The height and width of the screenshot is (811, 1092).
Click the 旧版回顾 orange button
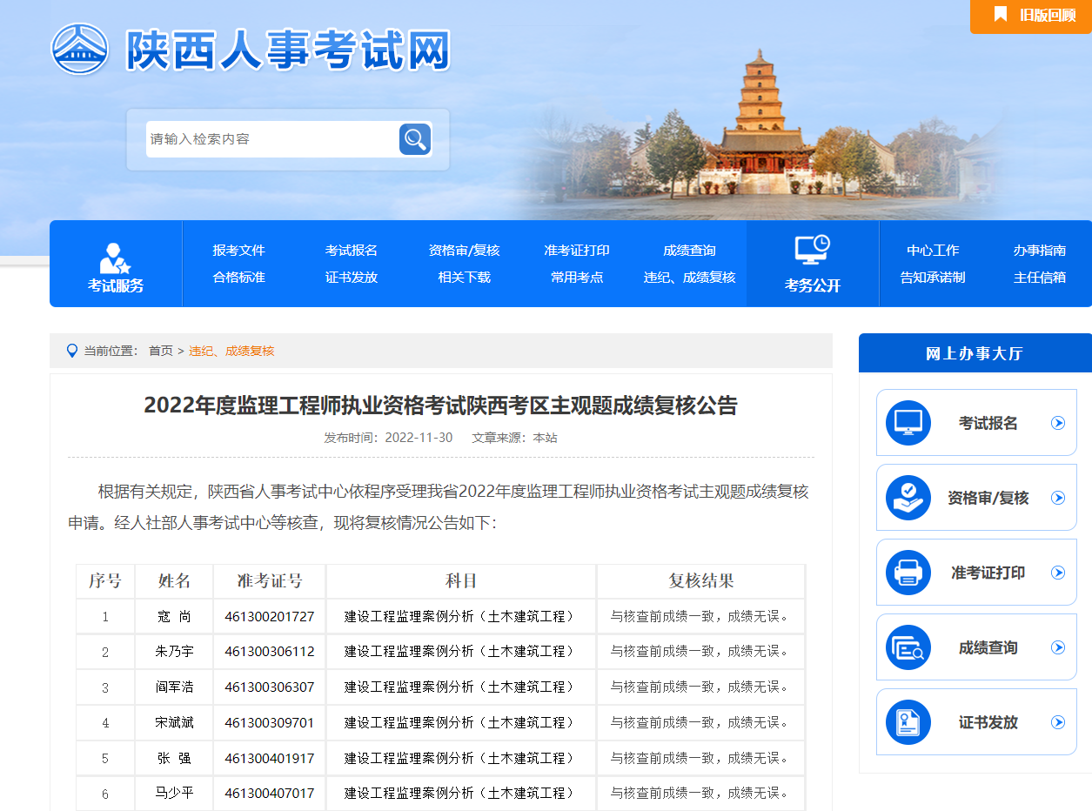pyautogui.click(x=1033, y=16)
